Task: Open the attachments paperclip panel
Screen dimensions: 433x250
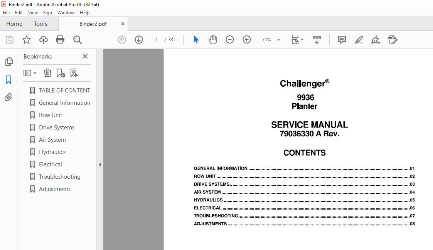Action: [x=8, y=97]
